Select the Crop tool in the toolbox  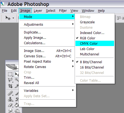coord(10,86)
